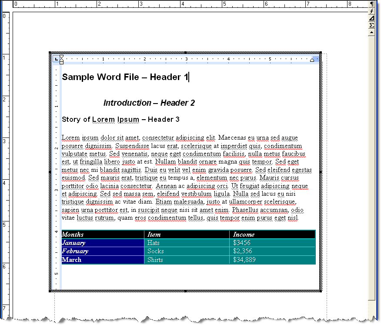Open the Character Catalog (f) button
The width and height of the screenshot is (381, 325).
pos(371,11)
